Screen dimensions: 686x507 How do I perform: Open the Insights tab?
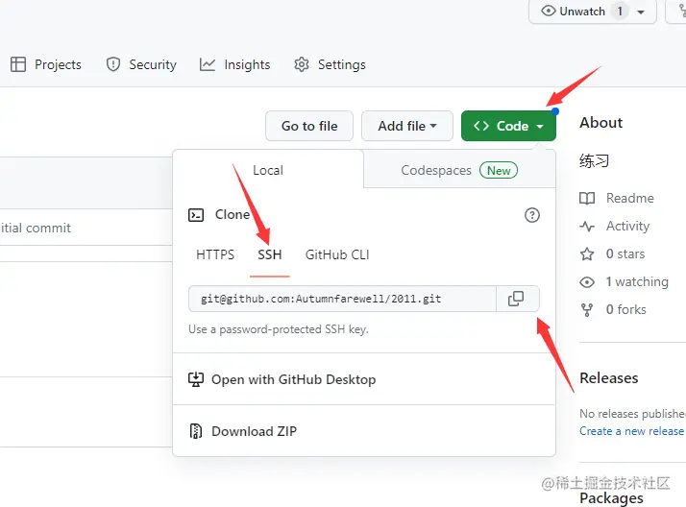(234, 64)
